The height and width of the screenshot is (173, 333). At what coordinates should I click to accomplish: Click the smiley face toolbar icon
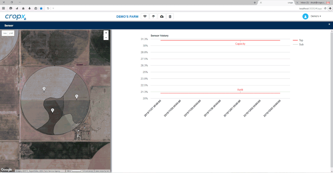point(11,8)
